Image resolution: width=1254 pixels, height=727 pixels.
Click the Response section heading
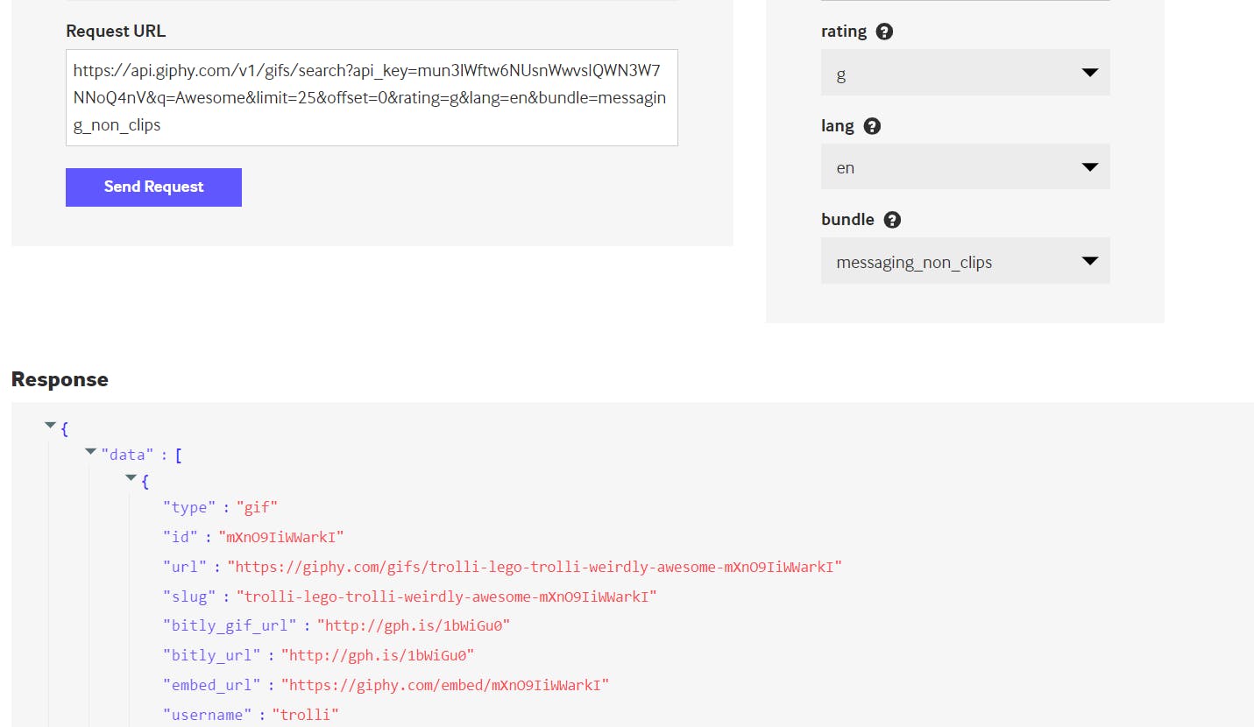point(60,379)
